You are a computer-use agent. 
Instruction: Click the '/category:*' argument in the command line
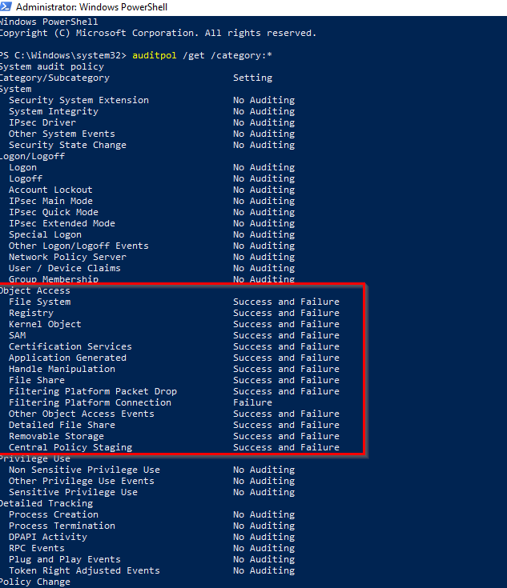(x=241, y=55)
